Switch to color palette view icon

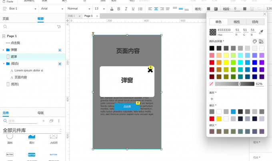point(255,41)
